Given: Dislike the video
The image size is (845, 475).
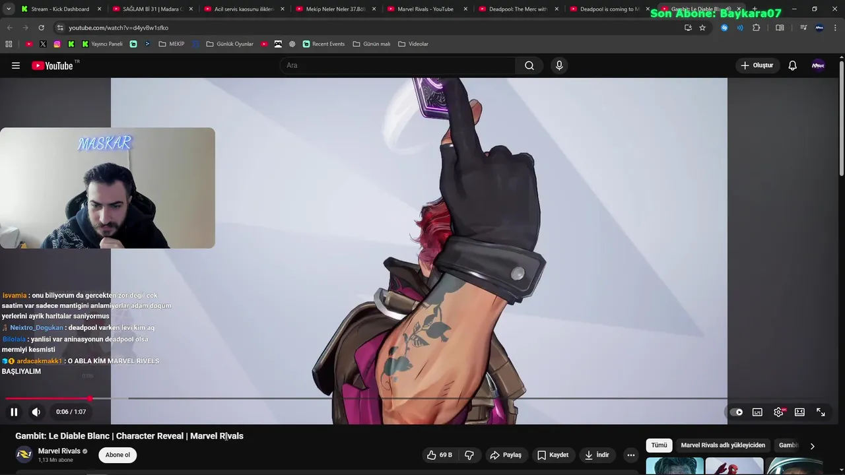Looking at the screenshot, I should tap(469, 455).
